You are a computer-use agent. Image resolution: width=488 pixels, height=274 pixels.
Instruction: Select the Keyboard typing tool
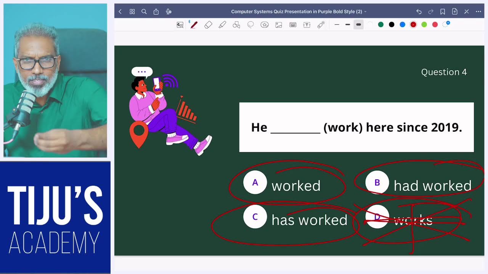[293, 25]
